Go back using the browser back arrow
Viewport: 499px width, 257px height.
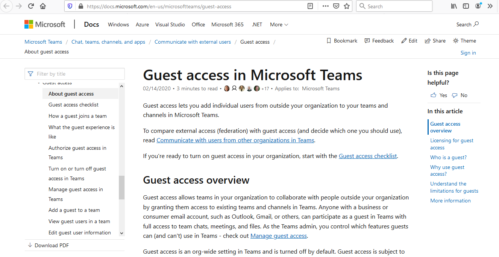coord(6,6)
